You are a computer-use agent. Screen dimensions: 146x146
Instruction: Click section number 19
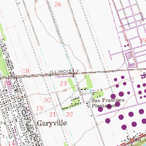coord(40,108)
